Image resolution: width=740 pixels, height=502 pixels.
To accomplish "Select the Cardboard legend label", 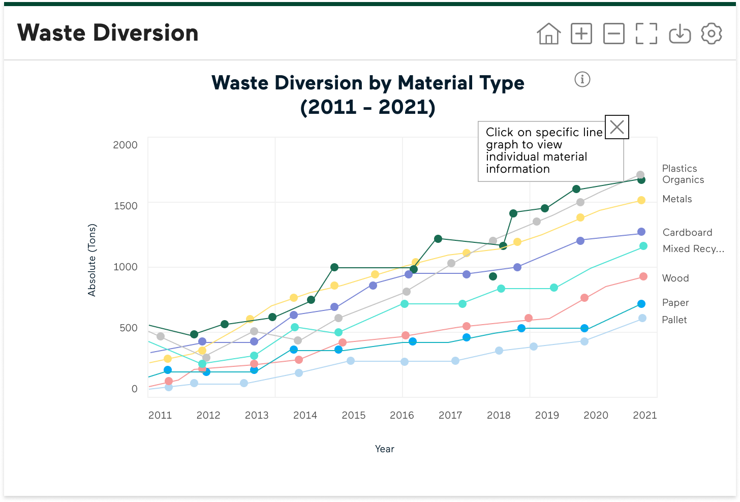I will [x=687, y=233].
